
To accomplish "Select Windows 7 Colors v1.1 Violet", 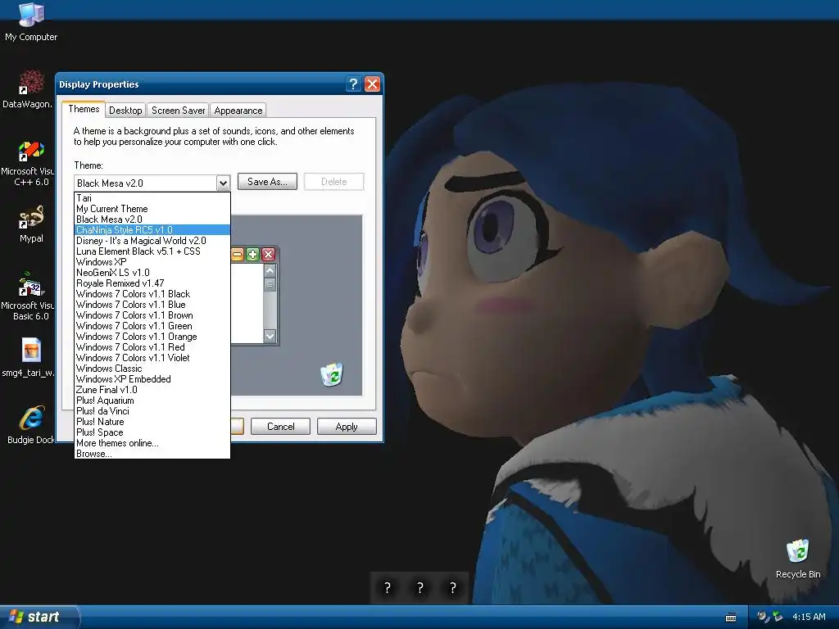I will click(x=152, y=358).
